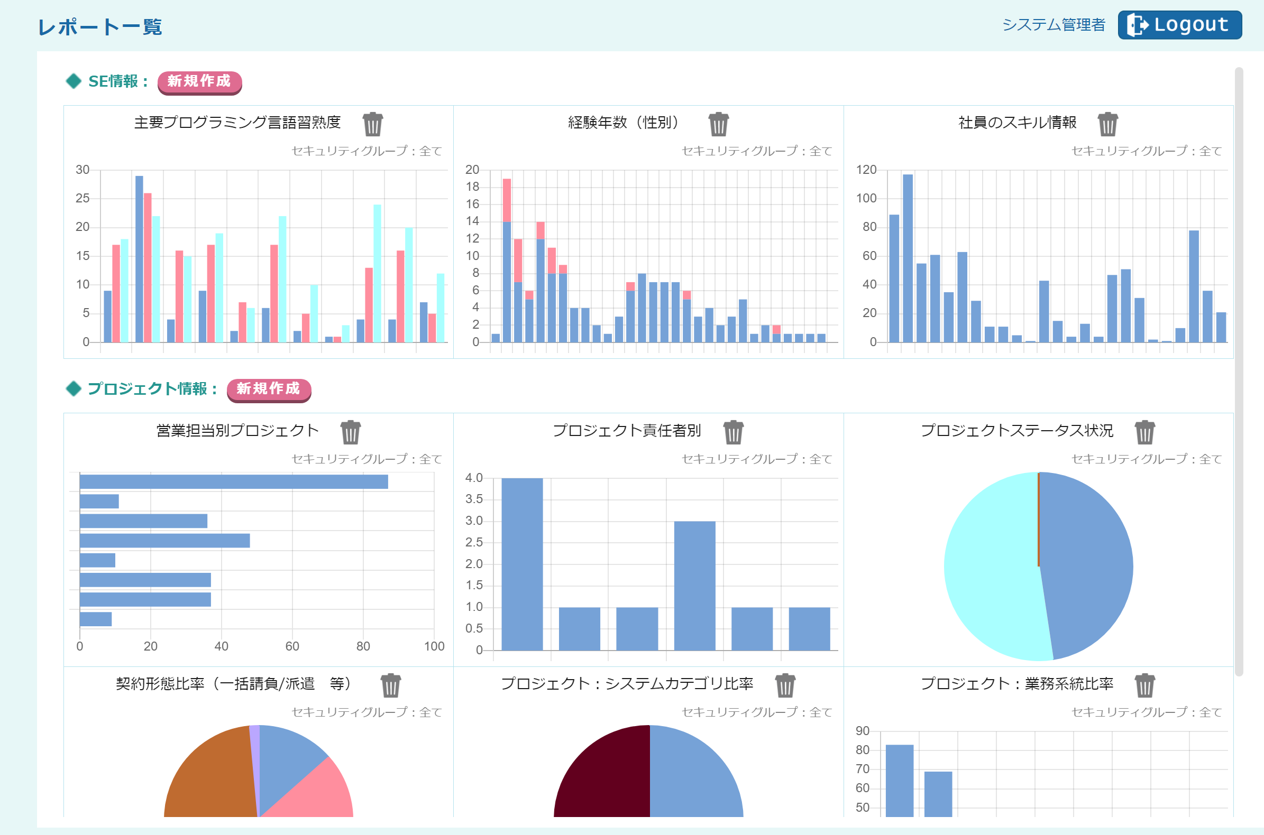Create new プロジェクト情報 report with 新規作成

[269, 389]
